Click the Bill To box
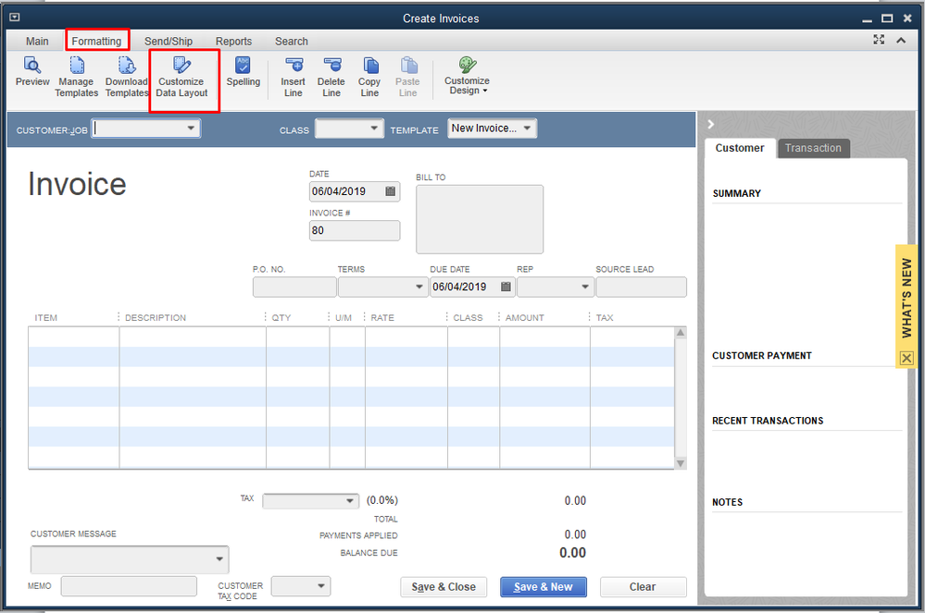Image resolution: width=925 pixels, height=613 pixels. [x=480, y=219]
